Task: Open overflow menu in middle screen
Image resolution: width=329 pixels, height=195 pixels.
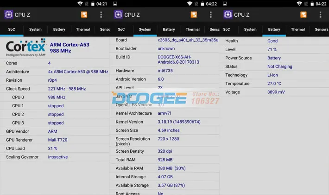Action: [x=211, y=15]
